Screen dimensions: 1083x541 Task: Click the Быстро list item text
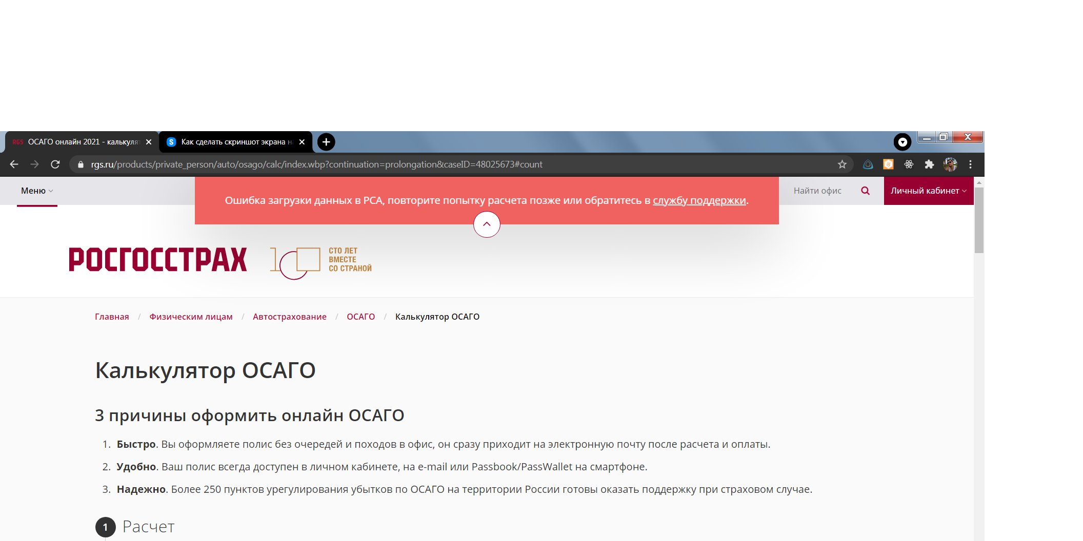pyautogui.click(x=444, y=444)
